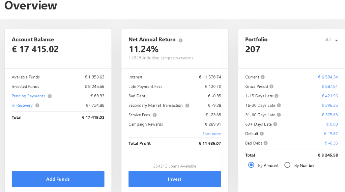Image resolution: width=345 pixels, height=192 pixels.
Task: Open the 1-15 Days Late amount link
Action: (329, 96)
